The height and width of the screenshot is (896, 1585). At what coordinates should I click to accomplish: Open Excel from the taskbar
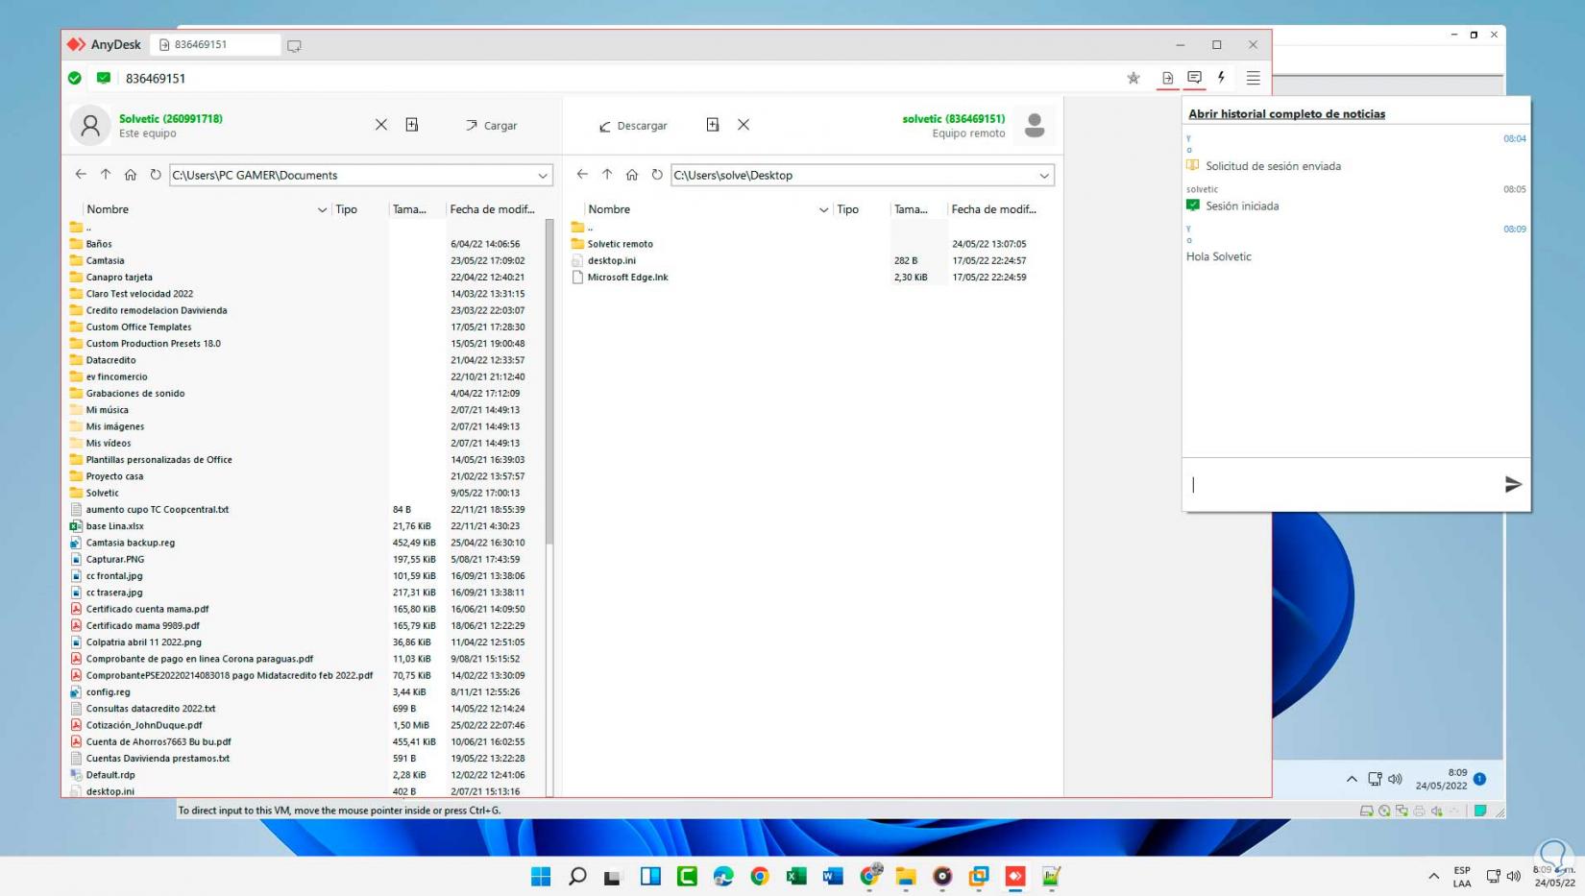tap(796, 876)
